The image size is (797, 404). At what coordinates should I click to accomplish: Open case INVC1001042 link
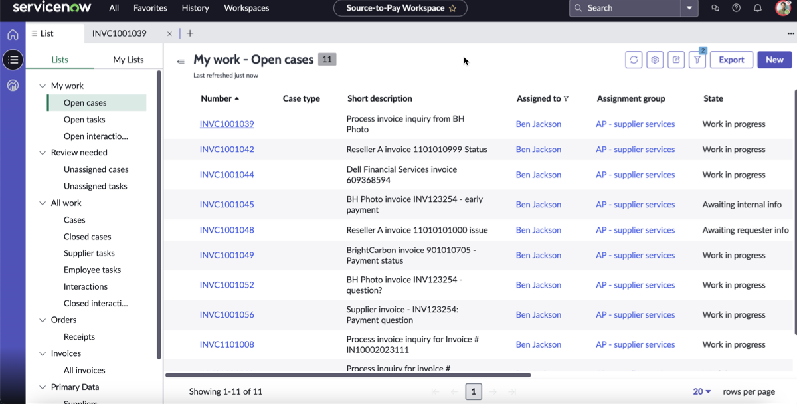[x=226, y=150]
